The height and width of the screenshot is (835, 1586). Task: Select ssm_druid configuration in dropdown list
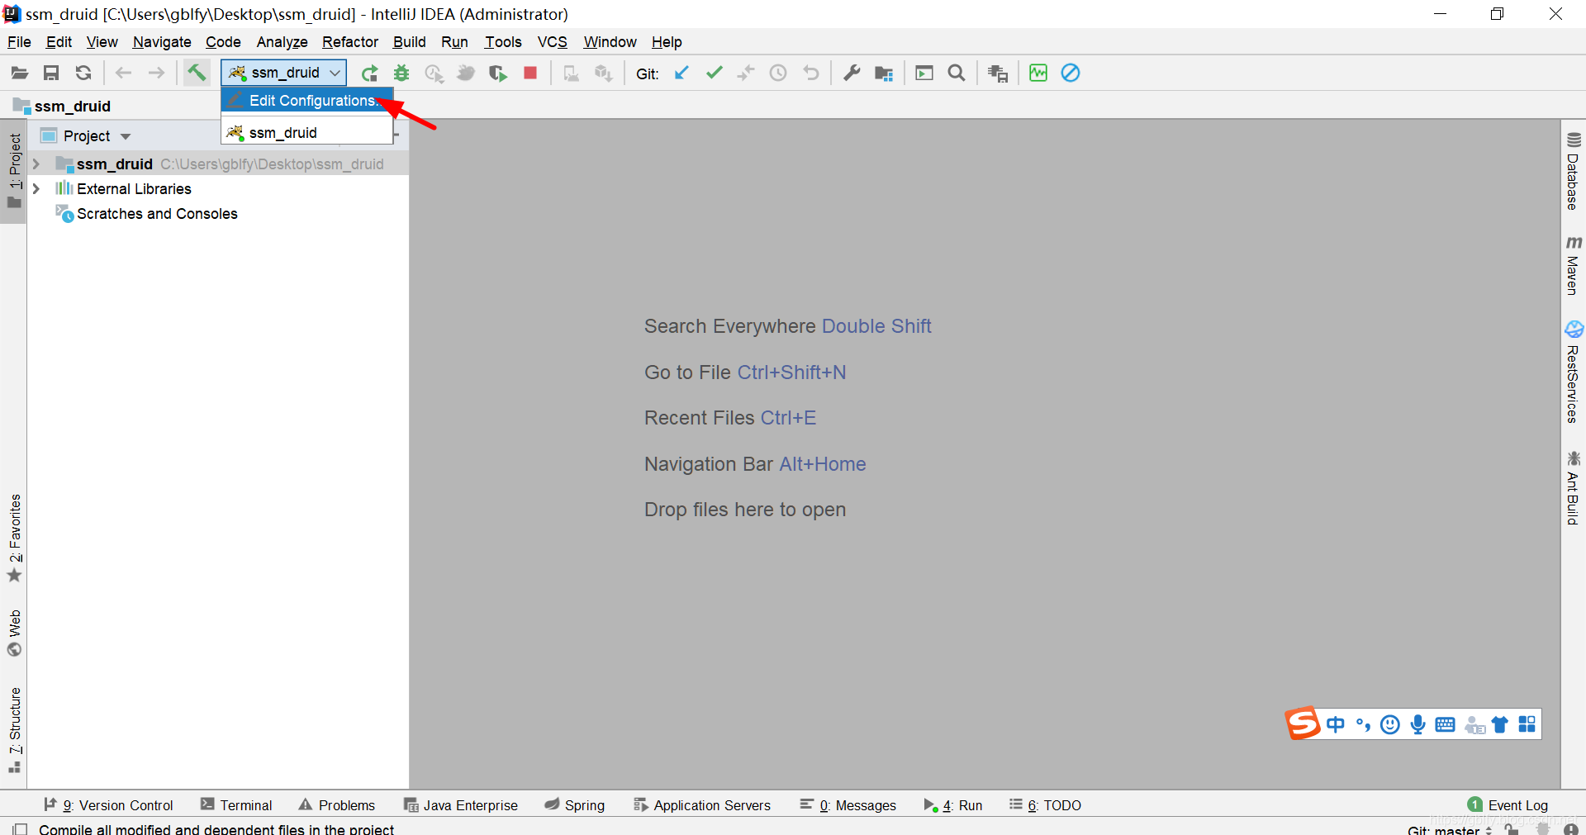click(307, 132)
